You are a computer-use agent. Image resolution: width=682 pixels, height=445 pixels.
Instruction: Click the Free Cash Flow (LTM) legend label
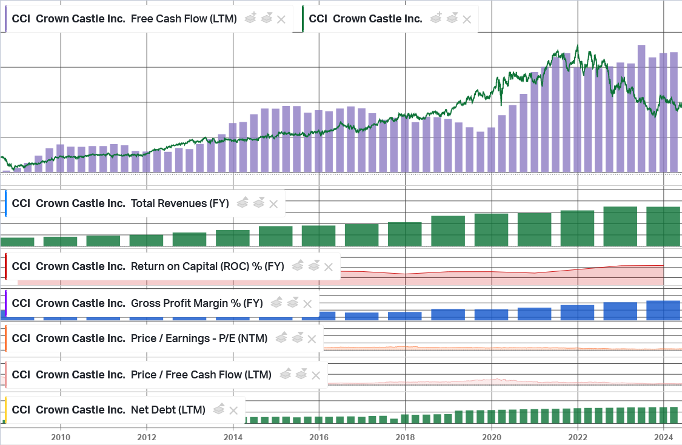pyautogui.click(x=124, y=19)
